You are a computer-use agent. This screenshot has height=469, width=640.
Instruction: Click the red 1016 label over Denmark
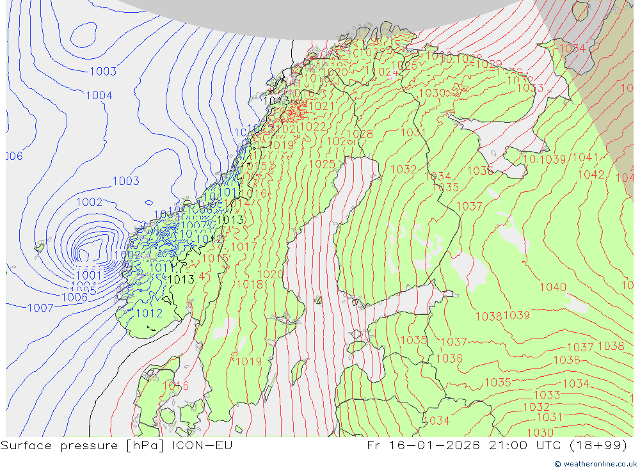(175, 385)
